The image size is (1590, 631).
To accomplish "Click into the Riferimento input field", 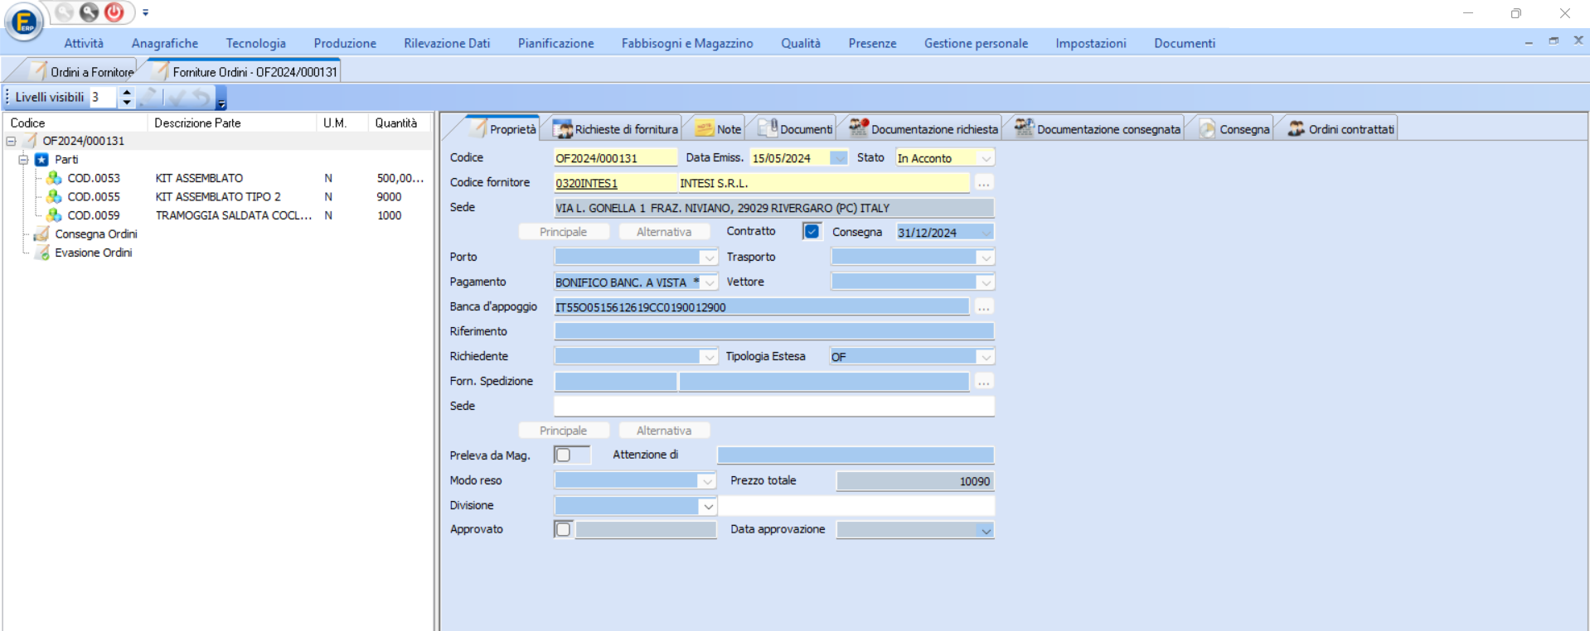I will pos(774,331).
